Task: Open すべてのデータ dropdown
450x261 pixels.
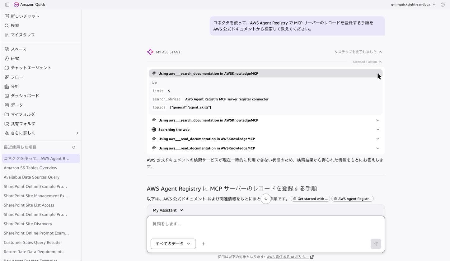Action: tap(173, 244)
